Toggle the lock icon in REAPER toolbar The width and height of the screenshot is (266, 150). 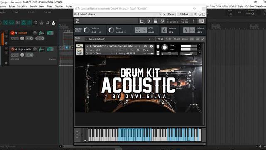click(47, 22)
